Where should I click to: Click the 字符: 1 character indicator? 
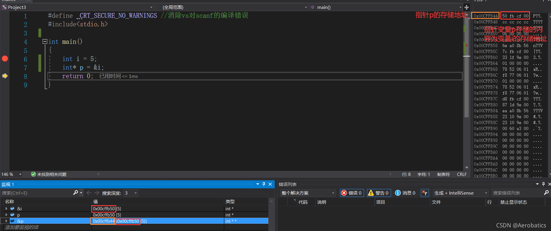(x=424, y=174)
